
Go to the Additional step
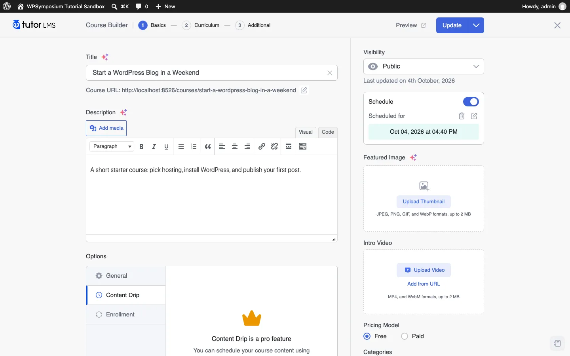[253, 25]
